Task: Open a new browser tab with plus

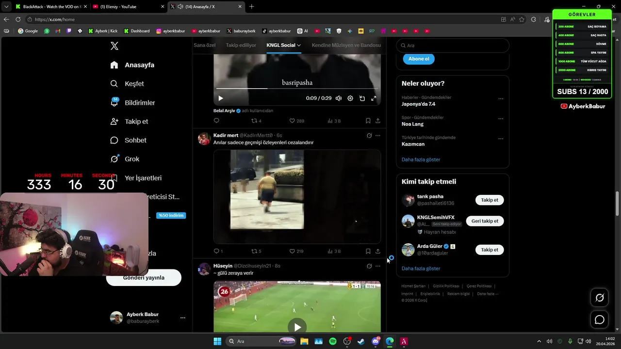Action: pyautogui.click(x=251, y=7)
